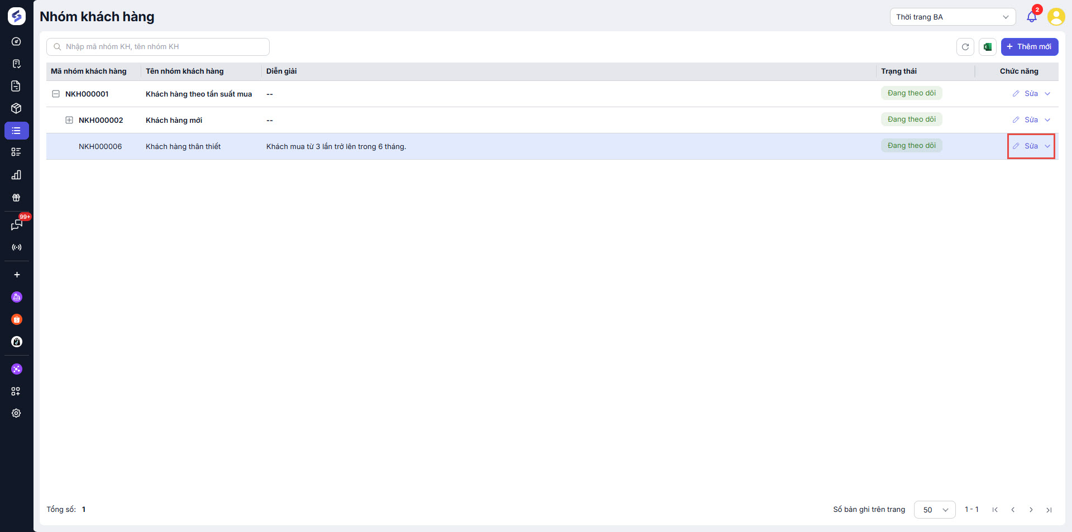Open the orange Shopee channel icon

click(17, 319)
